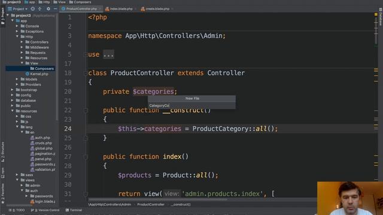Click the collapse all icon in Project panel
383x215 pixels.
[x=40, y=9]
